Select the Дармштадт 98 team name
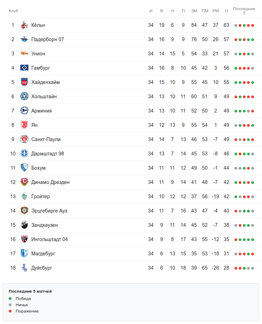 click(47, 154)
